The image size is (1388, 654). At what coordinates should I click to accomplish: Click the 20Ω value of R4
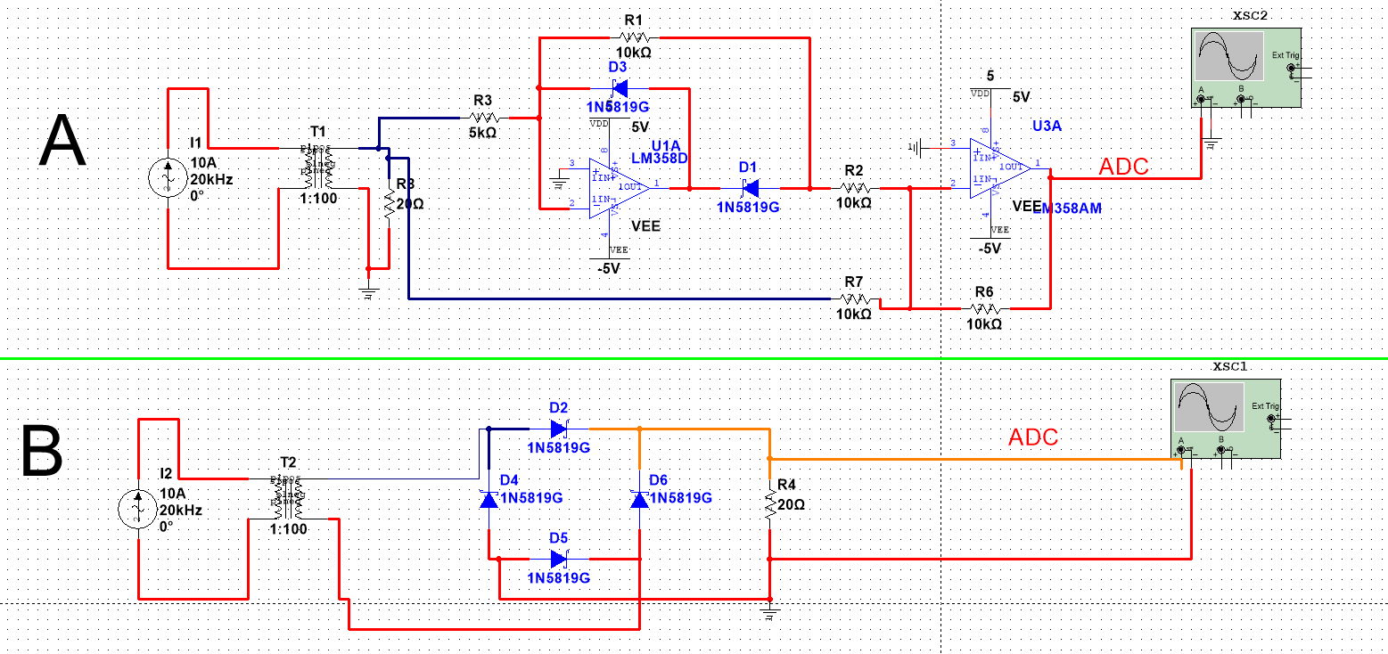point(792,503)
